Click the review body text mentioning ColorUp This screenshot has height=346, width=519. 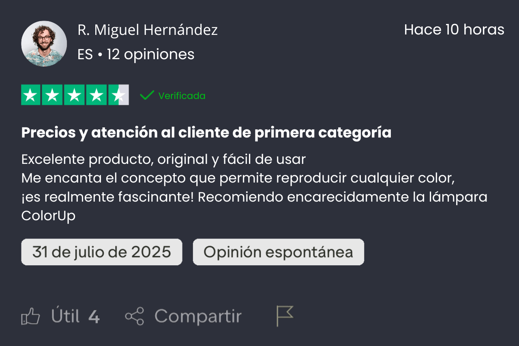254,188
